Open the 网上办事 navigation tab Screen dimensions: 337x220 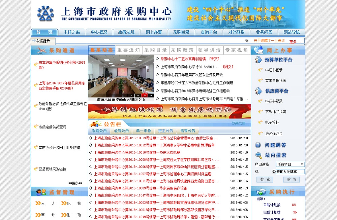[154, 32]
